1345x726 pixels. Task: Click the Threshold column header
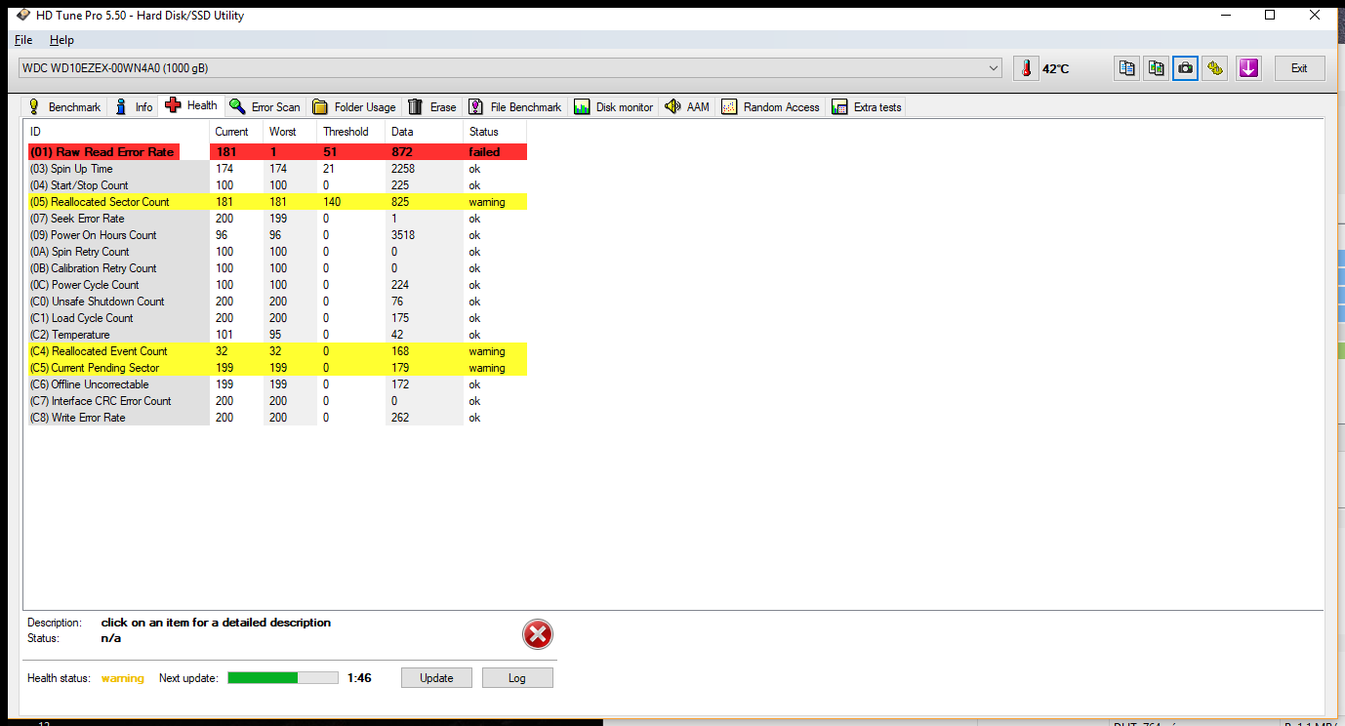(351, 132)
